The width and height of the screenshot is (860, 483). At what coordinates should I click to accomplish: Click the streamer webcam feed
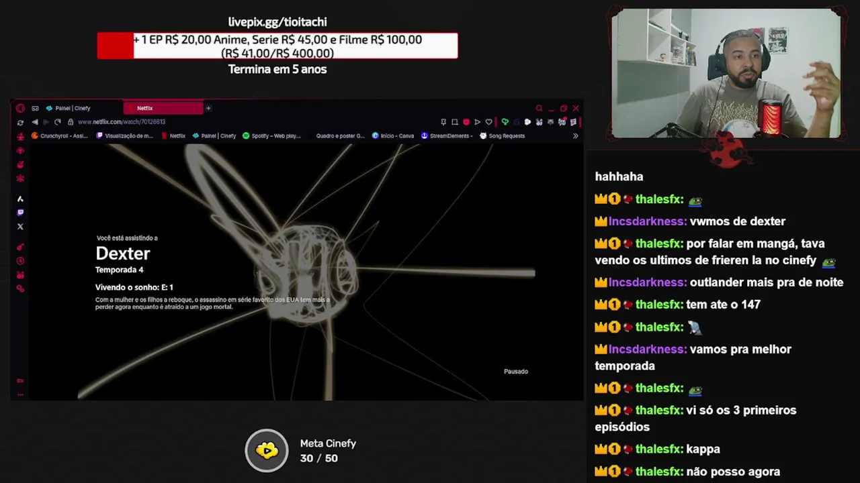tap(726, 74)
